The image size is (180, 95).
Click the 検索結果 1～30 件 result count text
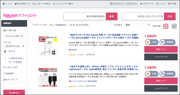(x=60, y=25)
